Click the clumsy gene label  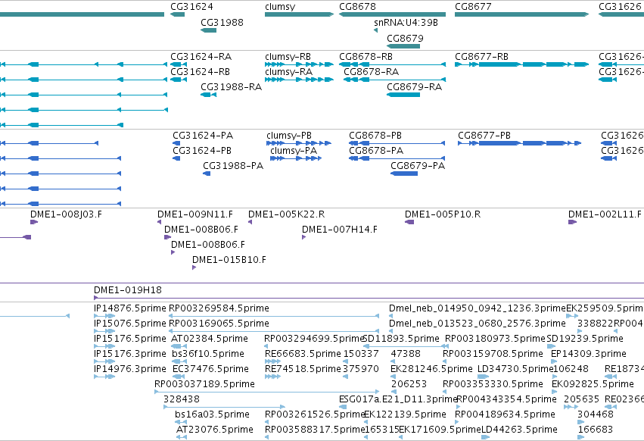[x=280, y=7]
